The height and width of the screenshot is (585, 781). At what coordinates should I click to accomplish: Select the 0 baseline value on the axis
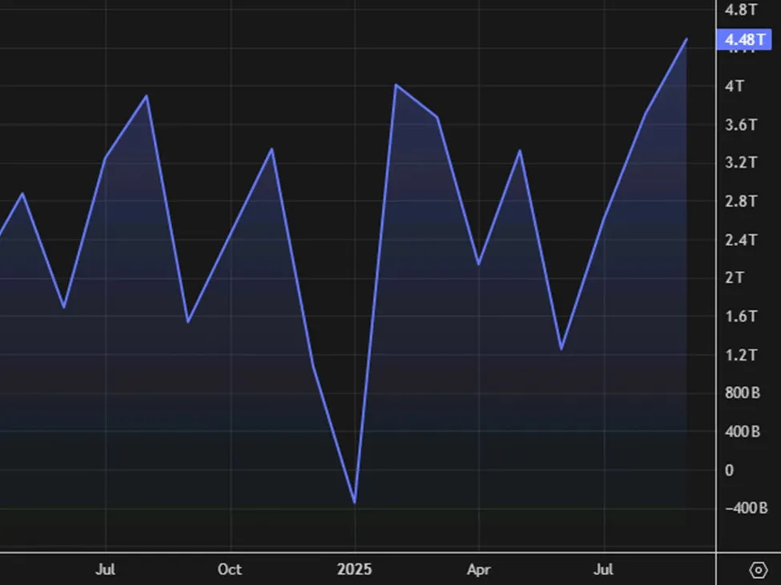[x=729, y=470]
